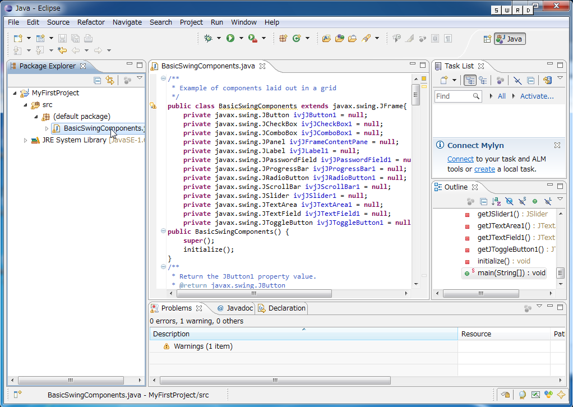Click the Open Perspective icon
573x407 pixels.
(487, 39)
